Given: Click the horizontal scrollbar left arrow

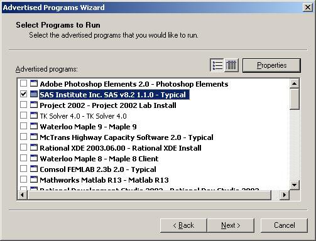Looking at the screenshot, I should pos(22,195).
